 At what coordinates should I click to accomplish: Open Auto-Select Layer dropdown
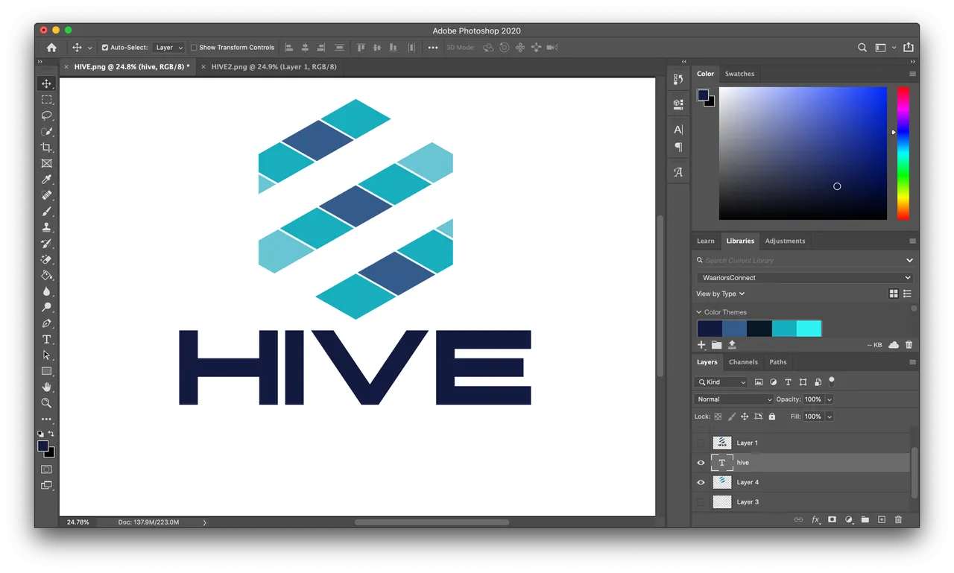169,47
